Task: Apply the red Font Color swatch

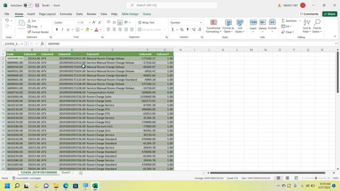Action: click(97, 30)
